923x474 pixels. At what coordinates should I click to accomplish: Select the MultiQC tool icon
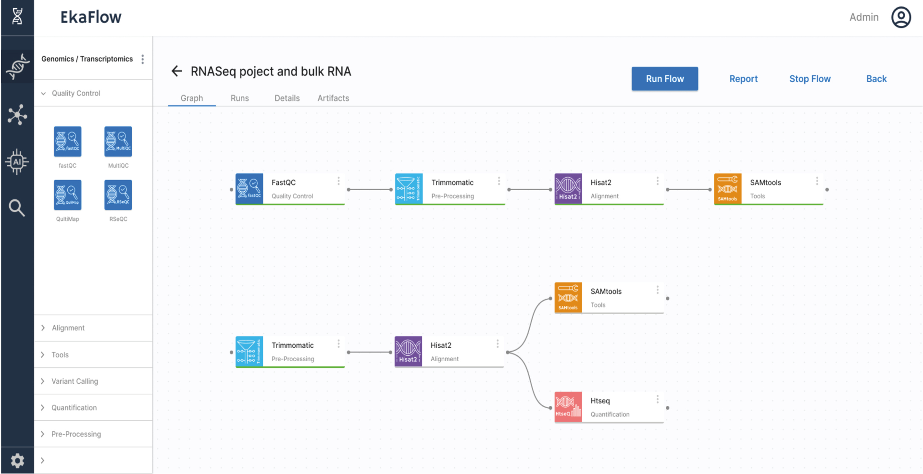pyautogui.click(x=118, y=142)
